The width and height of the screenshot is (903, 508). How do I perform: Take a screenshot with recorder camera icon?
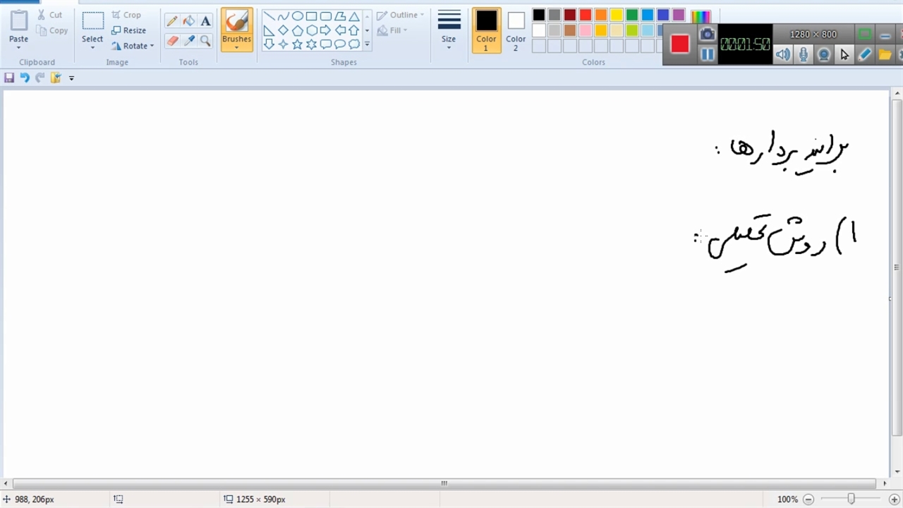707,34
